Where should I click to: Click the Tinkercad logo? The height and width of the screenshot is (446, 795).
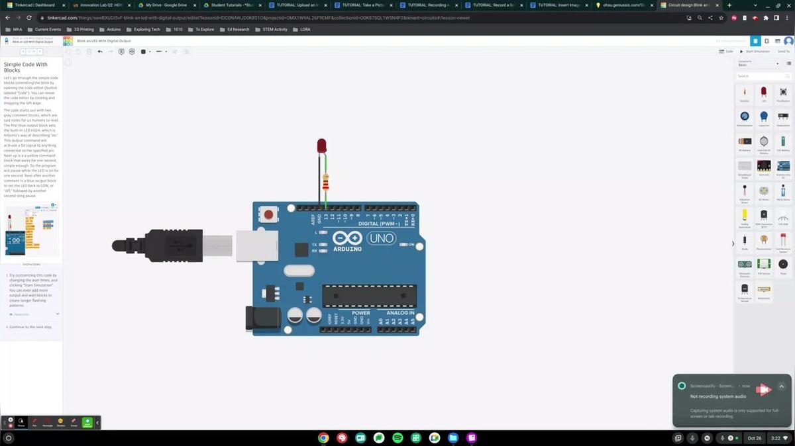point(68,41)
